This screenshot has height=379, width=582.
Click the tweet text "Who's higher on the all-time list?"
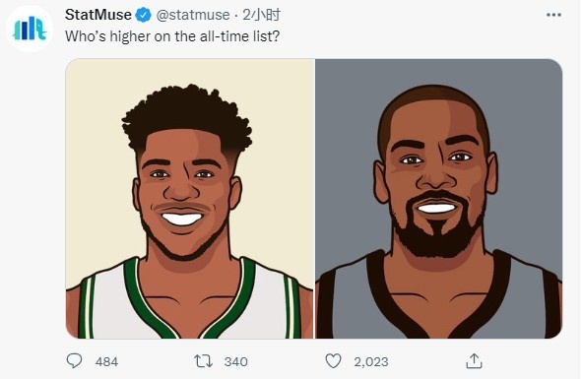click(172, 36)
